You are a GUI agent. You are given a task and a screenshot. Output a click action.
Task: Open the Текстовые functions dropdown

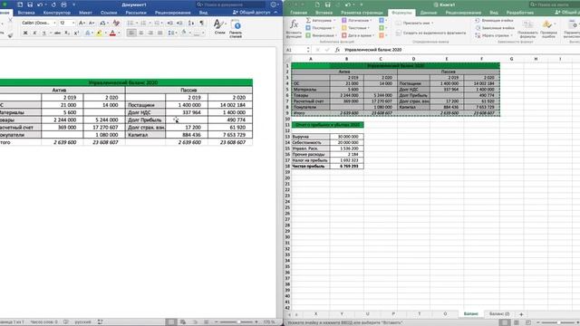(356, 28)
